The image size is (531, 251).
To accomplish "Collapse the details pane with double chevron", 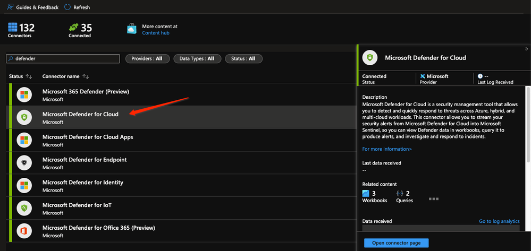I will pyautogui.click(x=527, y=49).
